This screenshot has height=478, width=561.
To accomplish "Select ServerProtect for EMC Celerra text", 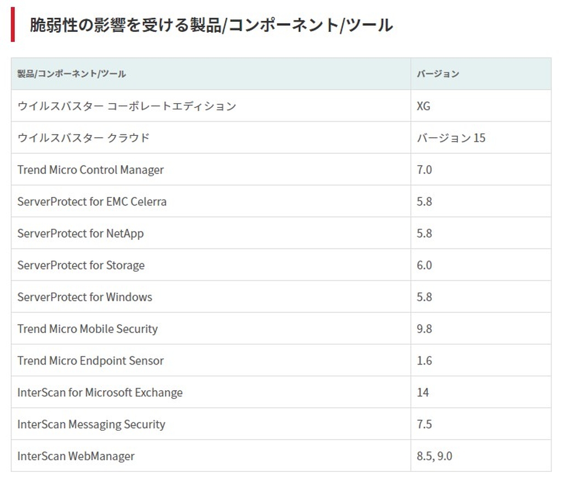I will [x=92, y=202].
